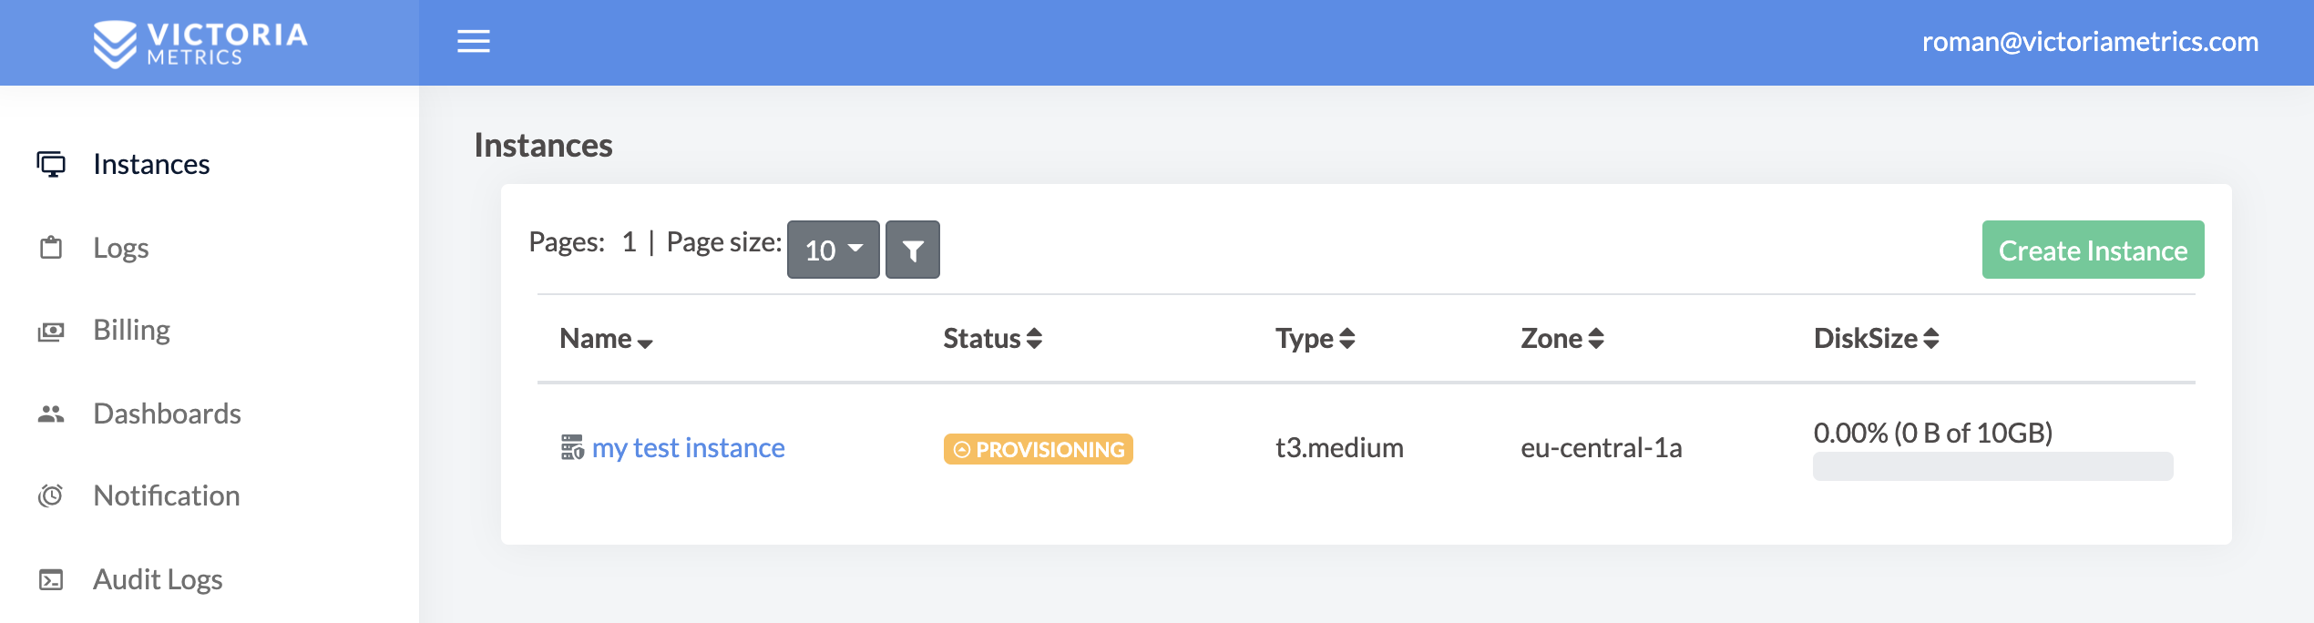The width and height of the screenshot is (2314, 623).
Task: Sort the table by DiskSize
Action: [1876, 339]
